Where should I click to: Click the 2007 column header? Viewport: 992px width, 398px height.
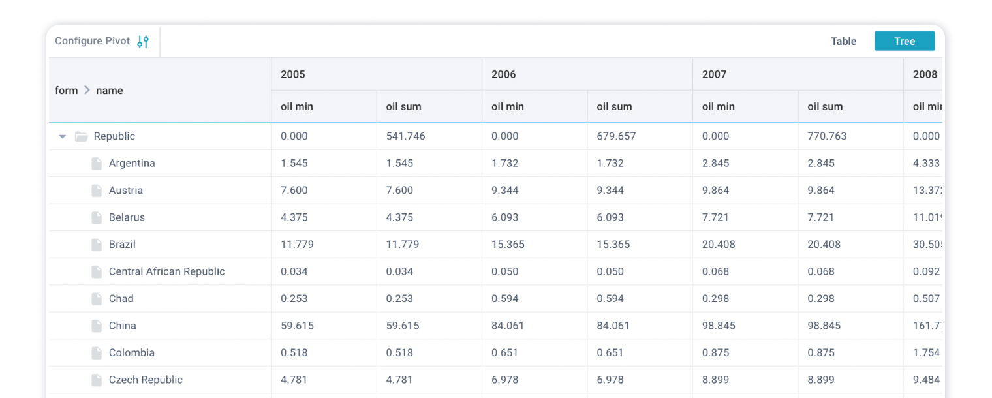[x=798, y=74]
